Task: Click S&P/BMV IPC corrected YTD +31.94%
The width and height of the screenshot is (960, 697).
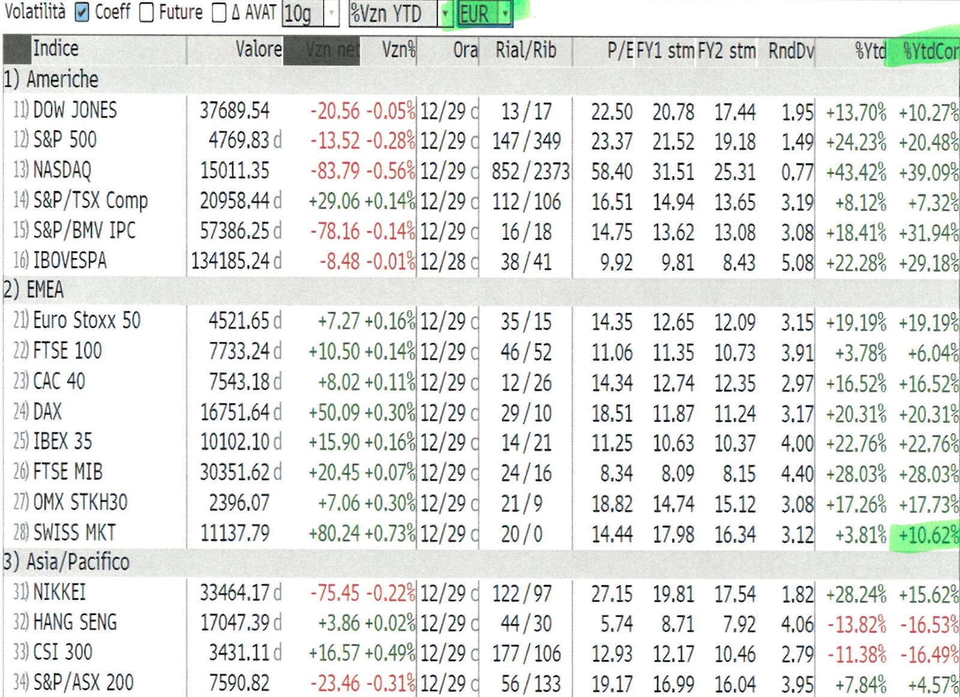Action: [929, 233]
